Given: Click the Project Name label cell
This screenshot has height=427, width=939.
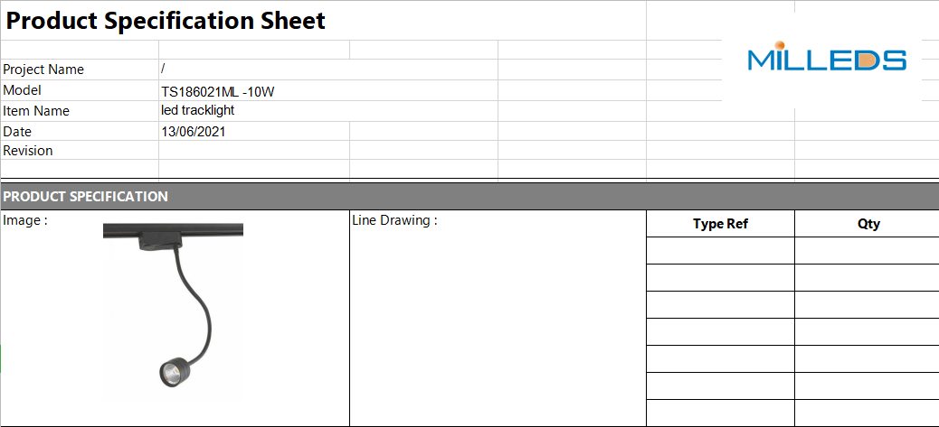Looking at the screenshot, I should (79, 70).
